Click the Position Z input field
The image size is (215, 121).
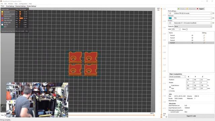point(204,80)
